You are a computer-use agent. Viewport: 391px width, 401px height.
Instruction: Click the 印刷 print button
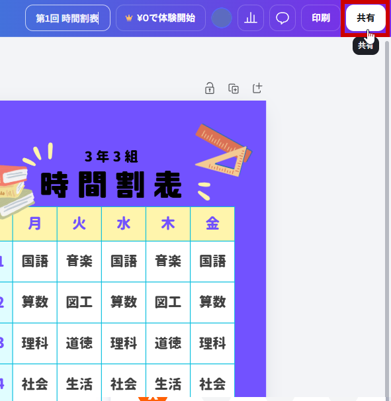coord(321,18)
